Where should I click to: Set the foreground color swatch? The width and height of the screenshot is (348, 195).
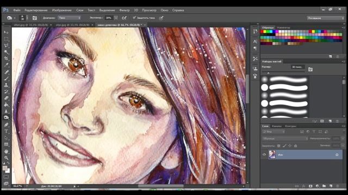[5, 168]
